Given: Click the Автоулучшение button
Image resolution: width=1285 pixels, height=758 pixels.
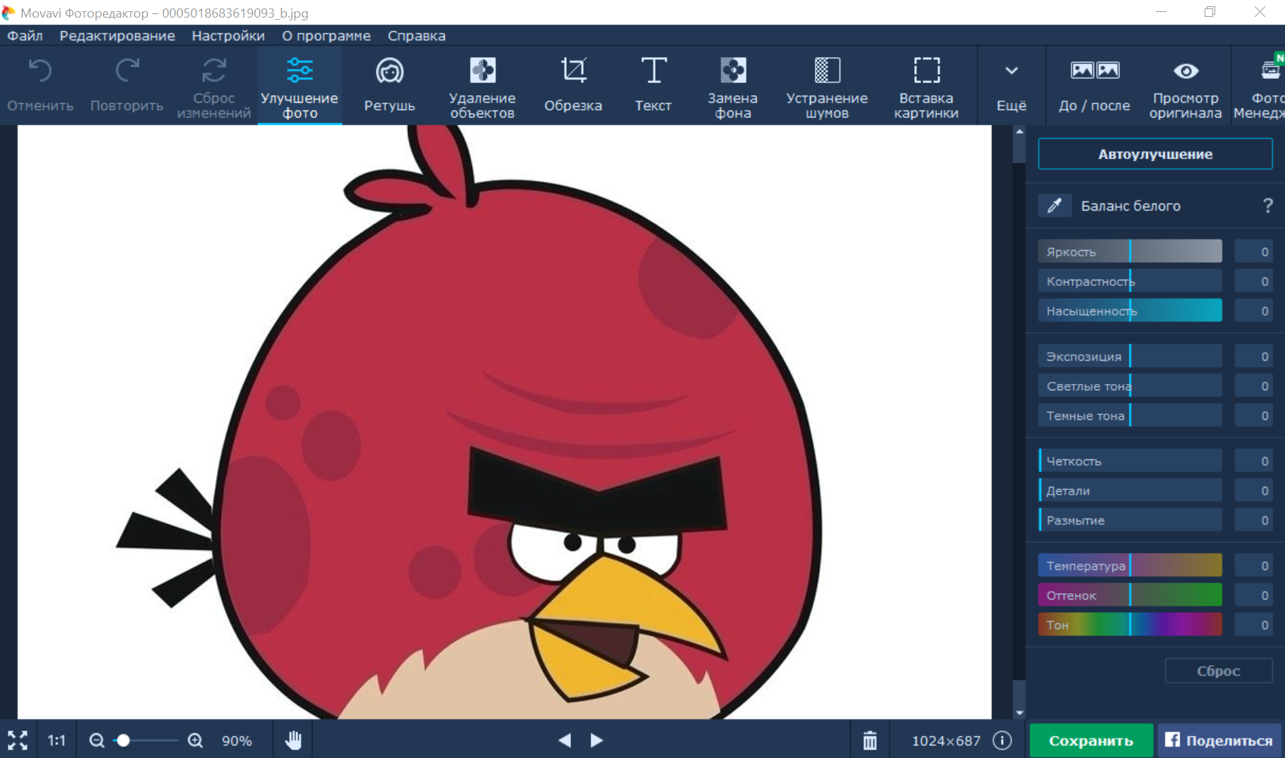Looking at the screenshot, I should tap(1155, 154).
